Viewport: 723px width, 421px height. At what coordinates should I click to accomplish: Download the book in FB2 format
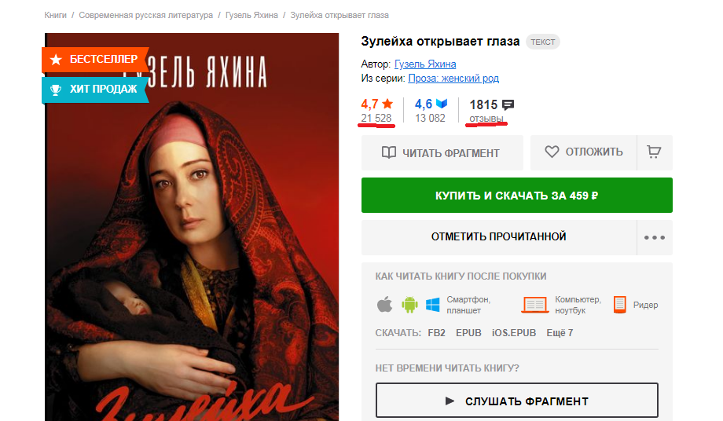(x=437, y=333)
